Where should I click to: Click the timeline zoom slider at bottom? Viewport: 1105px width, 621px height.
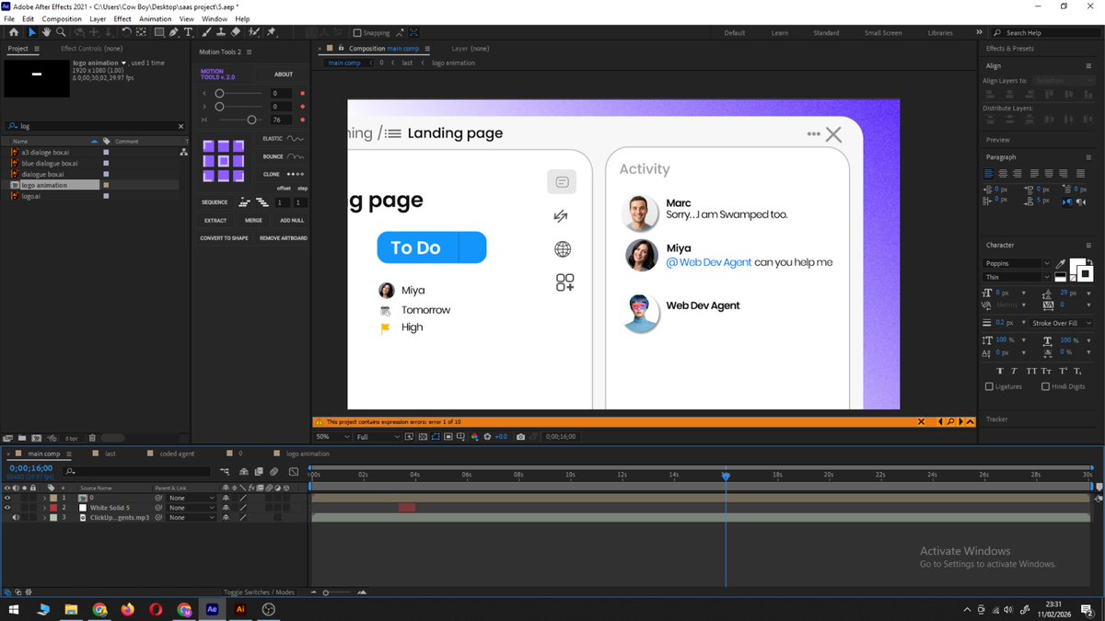(x=325, y=592)
